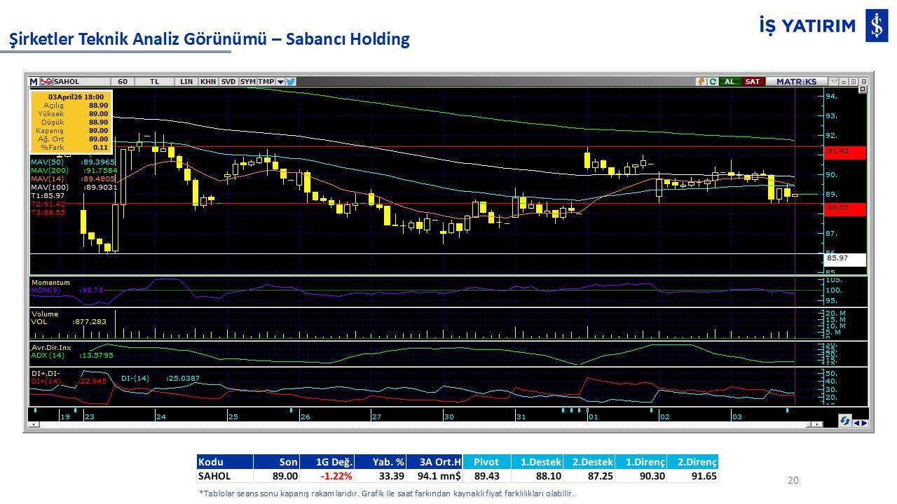Image resolution: width=897 pixels, height=504 pixels.
Task: Toggle the LIN scale mode
Action: [x=186, y=82]
